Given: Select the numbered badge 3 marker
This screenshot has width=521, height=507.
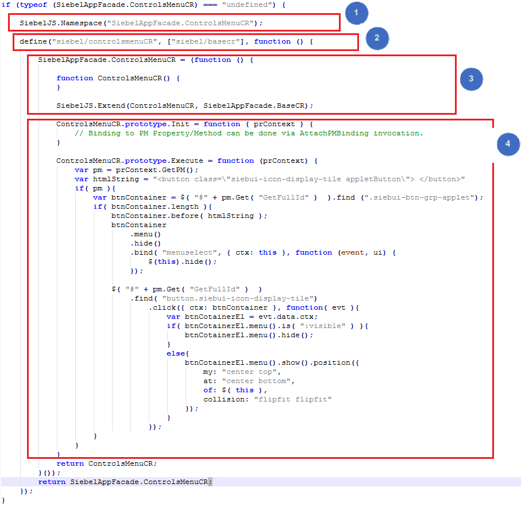Looking at the screenshot, I should click(471, 79).
